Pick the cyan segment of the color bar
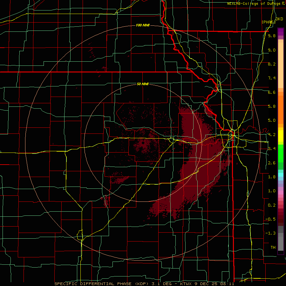The height and width of the screenshot is (286, 286). click(281, 174)
